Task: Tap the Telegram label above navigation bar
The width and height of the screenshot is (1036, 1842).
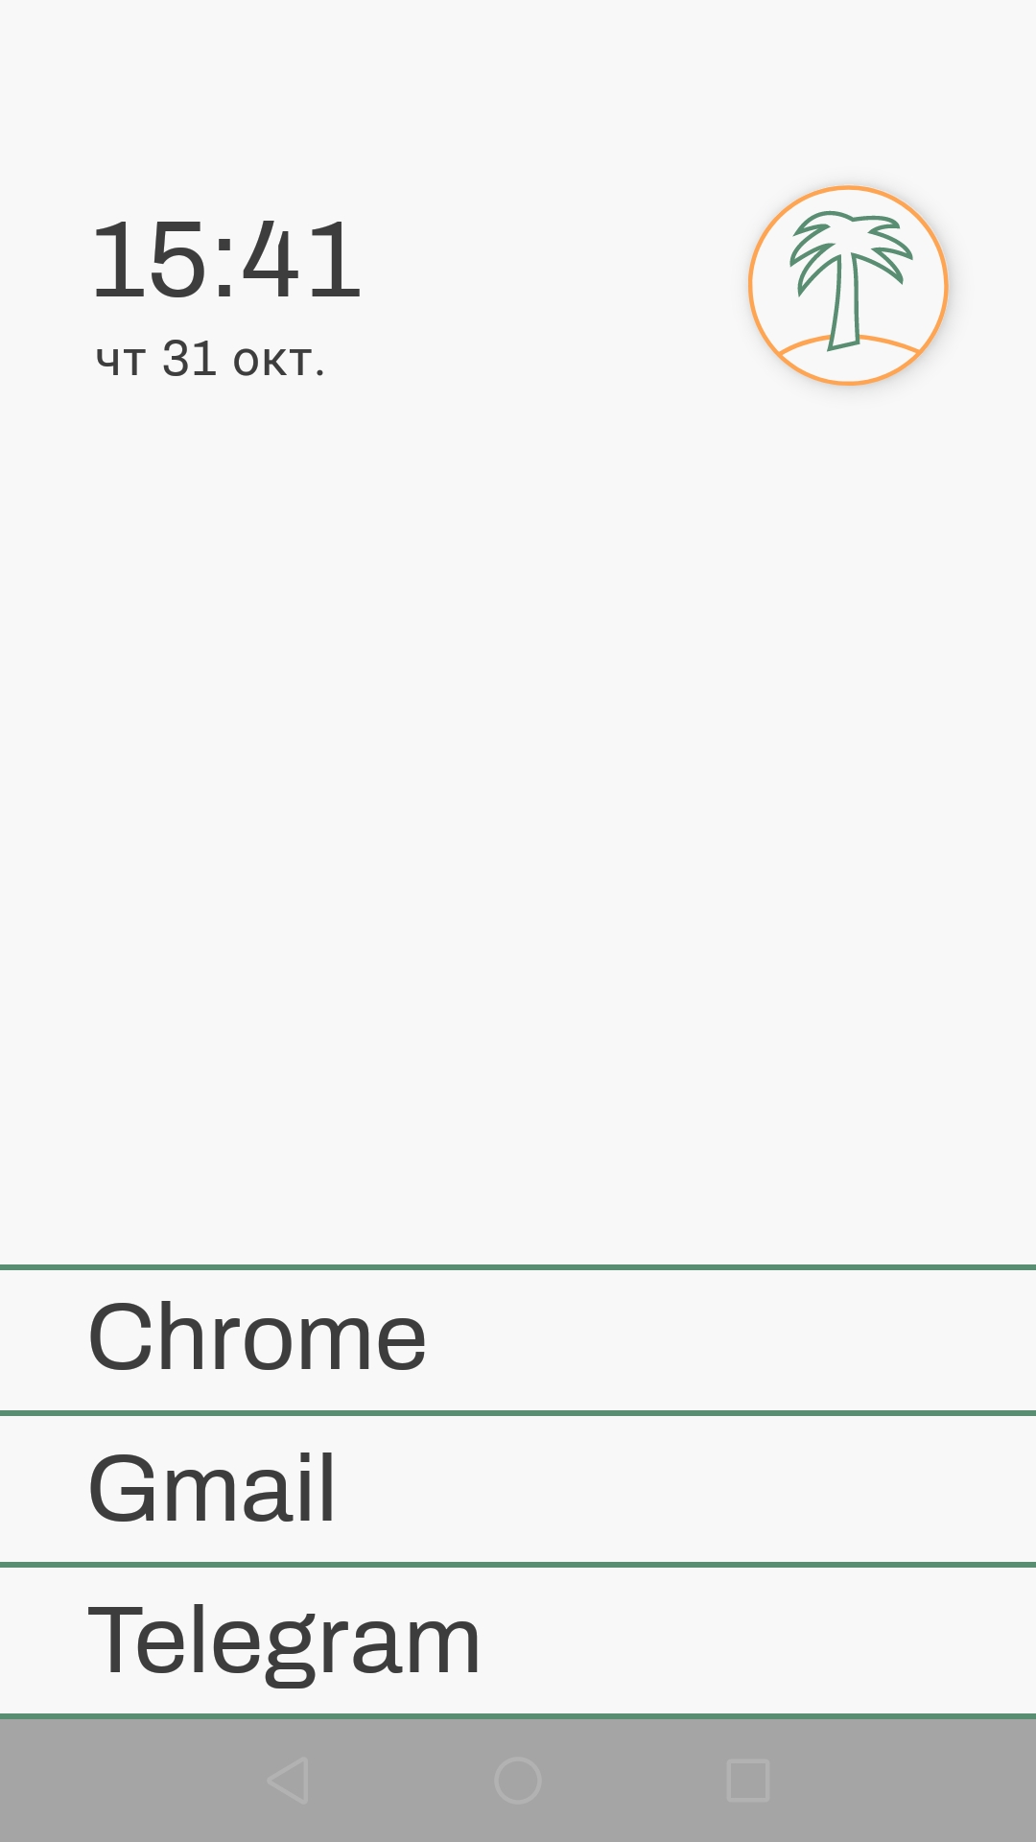Action: point(284,1641)
